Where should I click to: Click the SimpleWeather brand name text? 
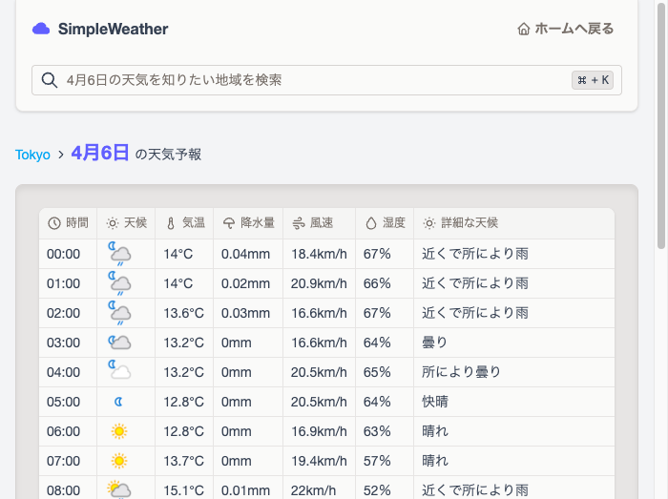click(x=113, y=29)
